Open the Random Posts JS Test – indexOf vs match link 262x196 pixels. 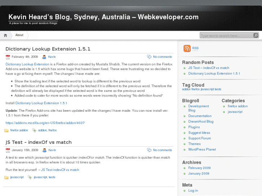coord(209,68)
